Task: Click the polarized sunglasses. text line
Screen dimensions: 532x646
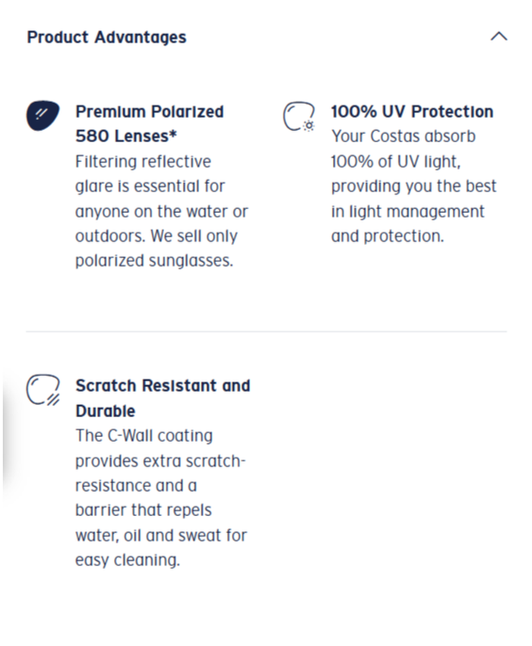Action: [154, 261]
